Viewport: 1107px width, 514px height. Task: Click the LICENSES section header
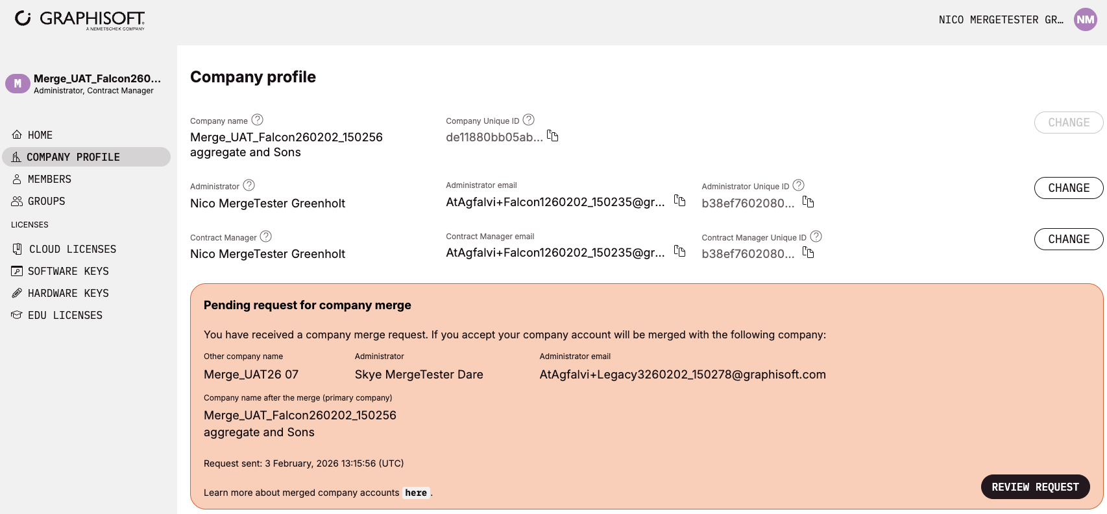30,225
